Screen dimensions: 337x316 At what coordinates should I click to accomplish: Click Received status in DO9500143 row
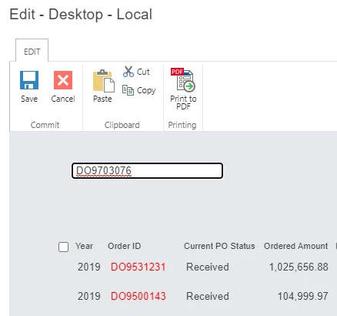click(208, 296)
